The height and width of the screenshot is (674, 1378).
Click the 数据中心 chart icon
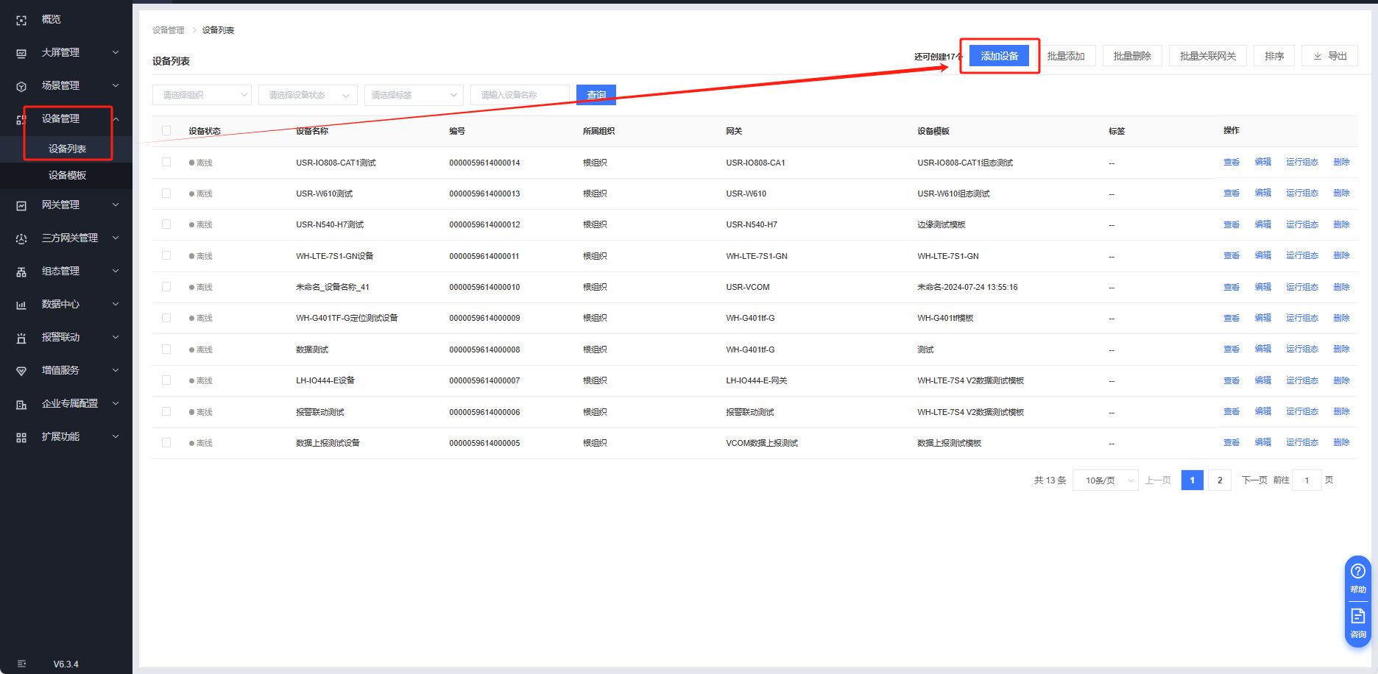coord(21,305)
